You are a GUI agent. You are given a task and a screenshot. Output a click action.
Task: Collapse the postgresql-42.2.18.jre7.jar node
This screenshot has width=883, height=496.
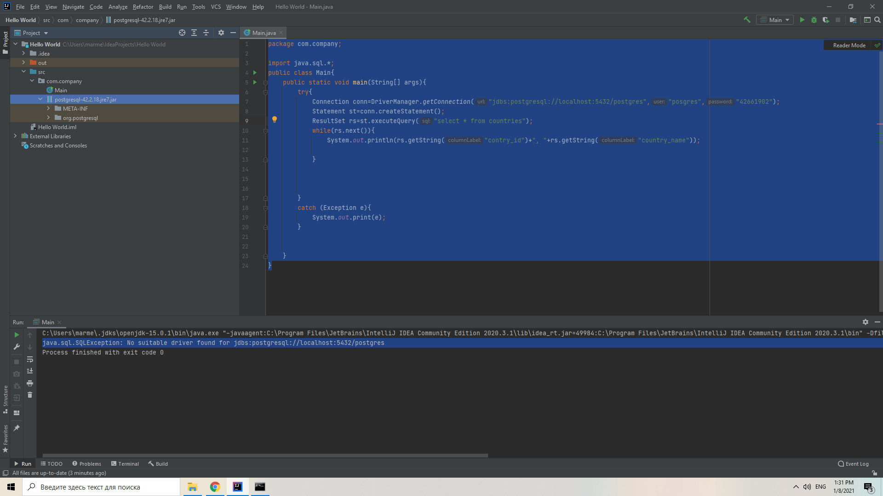click(40, 99)
